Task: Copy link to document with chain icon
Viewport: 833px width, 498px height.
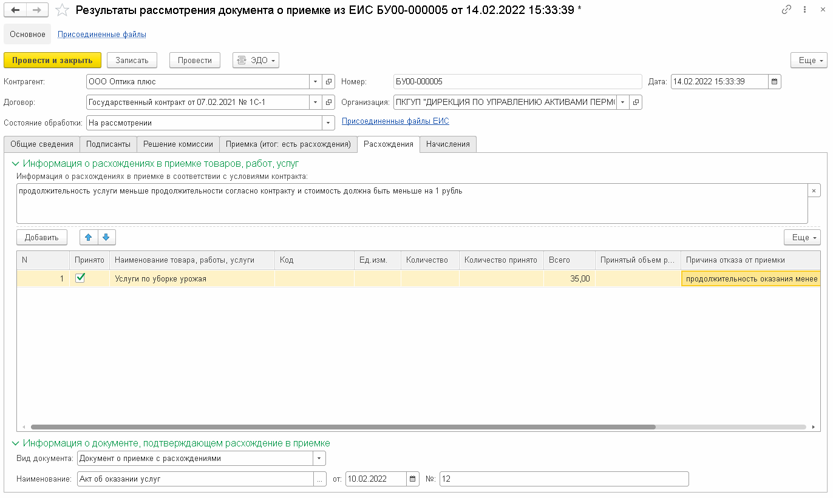Action: coord(786,10)
